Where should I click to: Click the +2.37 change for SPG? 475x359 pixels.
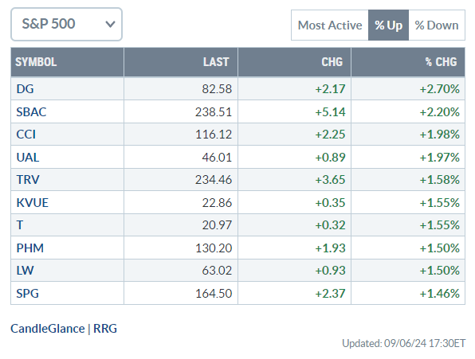330,294
